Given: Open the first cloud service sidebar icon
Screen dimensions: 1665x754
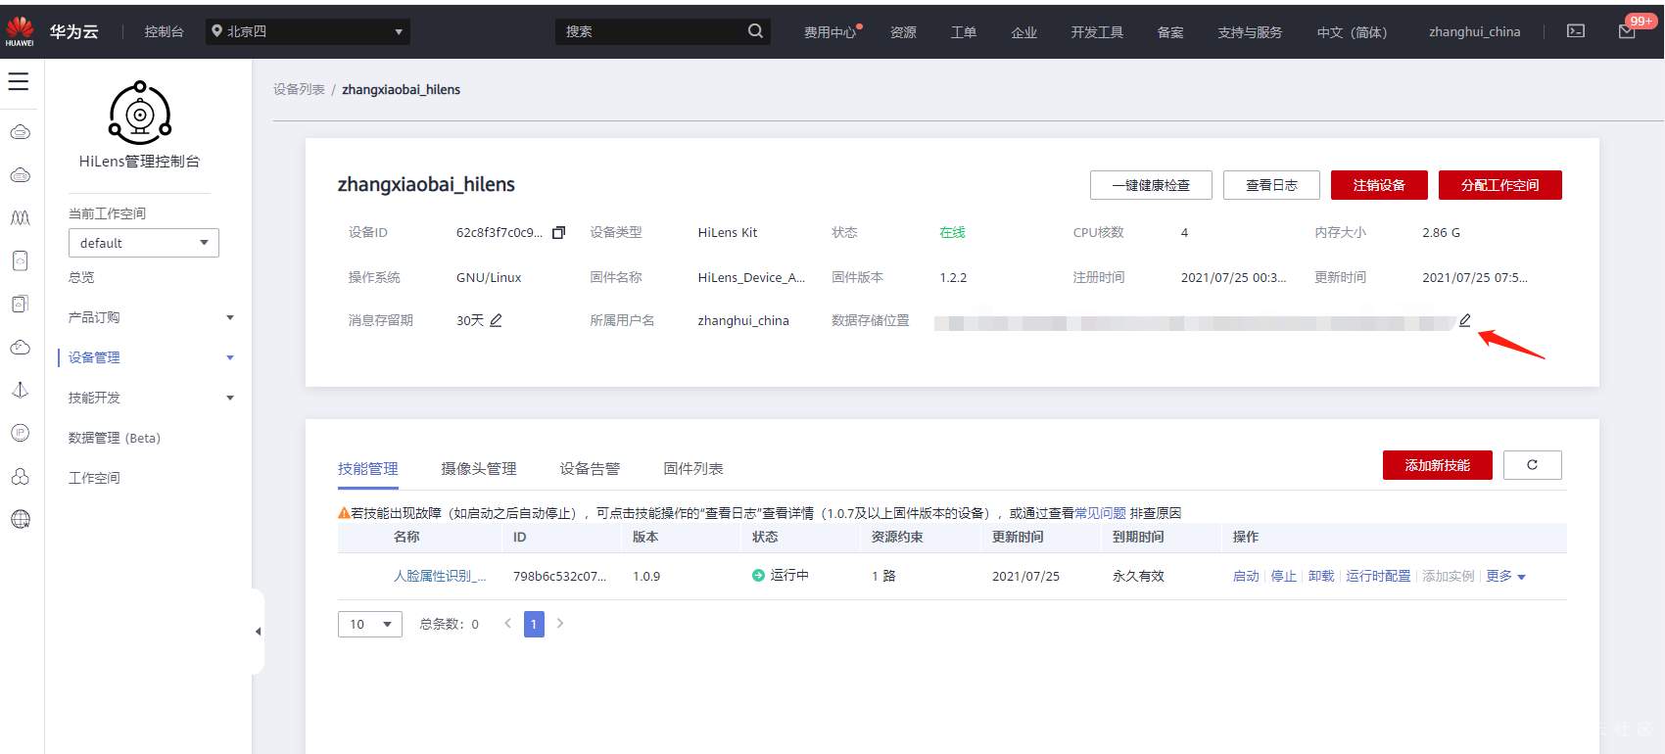Looking at the screenshot, I should [x=21, y=132].
